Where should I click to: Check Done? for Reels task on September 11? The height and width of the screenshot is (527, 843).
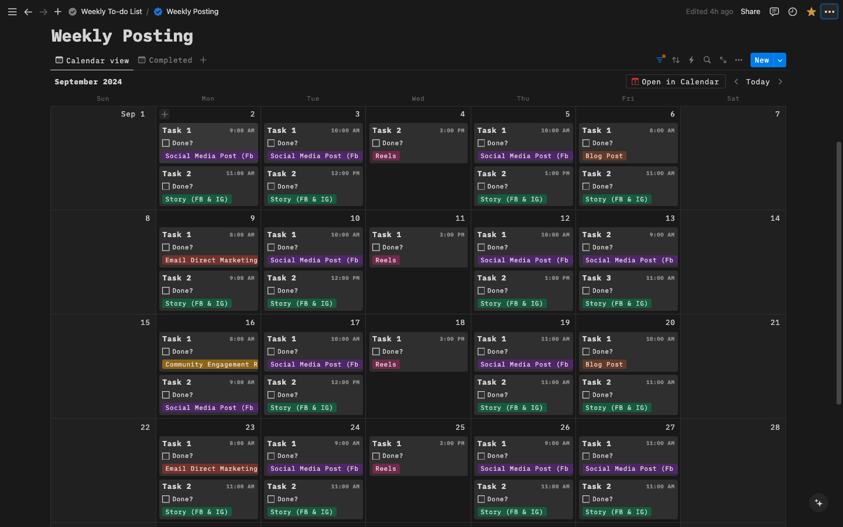click(376, 247)
